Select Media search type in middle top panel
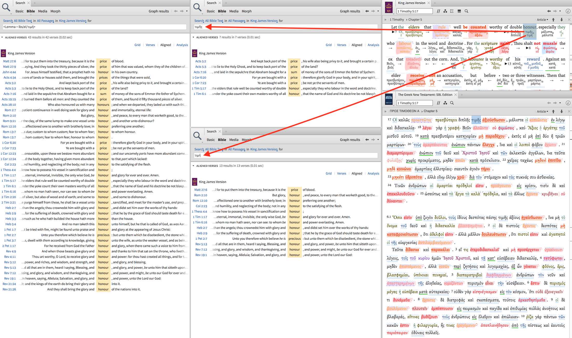The height and width of the screenshot is (338, 572). click(234, 11)
